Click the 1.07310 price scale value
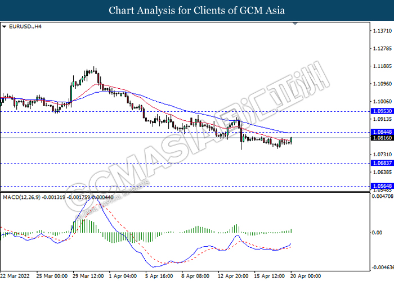The height and width of the screenshot is (281, 394). [x=382, y=155]
